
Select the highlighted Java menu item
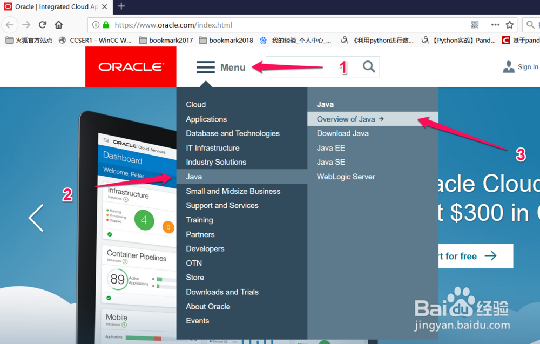(242, 177)
